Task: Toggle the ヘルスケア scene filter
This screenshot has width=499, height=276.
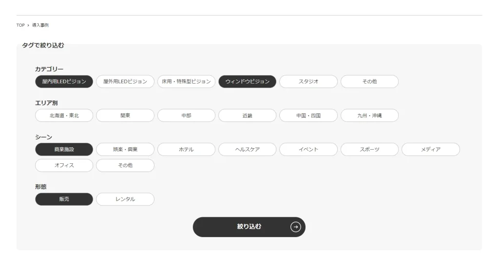Action: coord(247,150)
